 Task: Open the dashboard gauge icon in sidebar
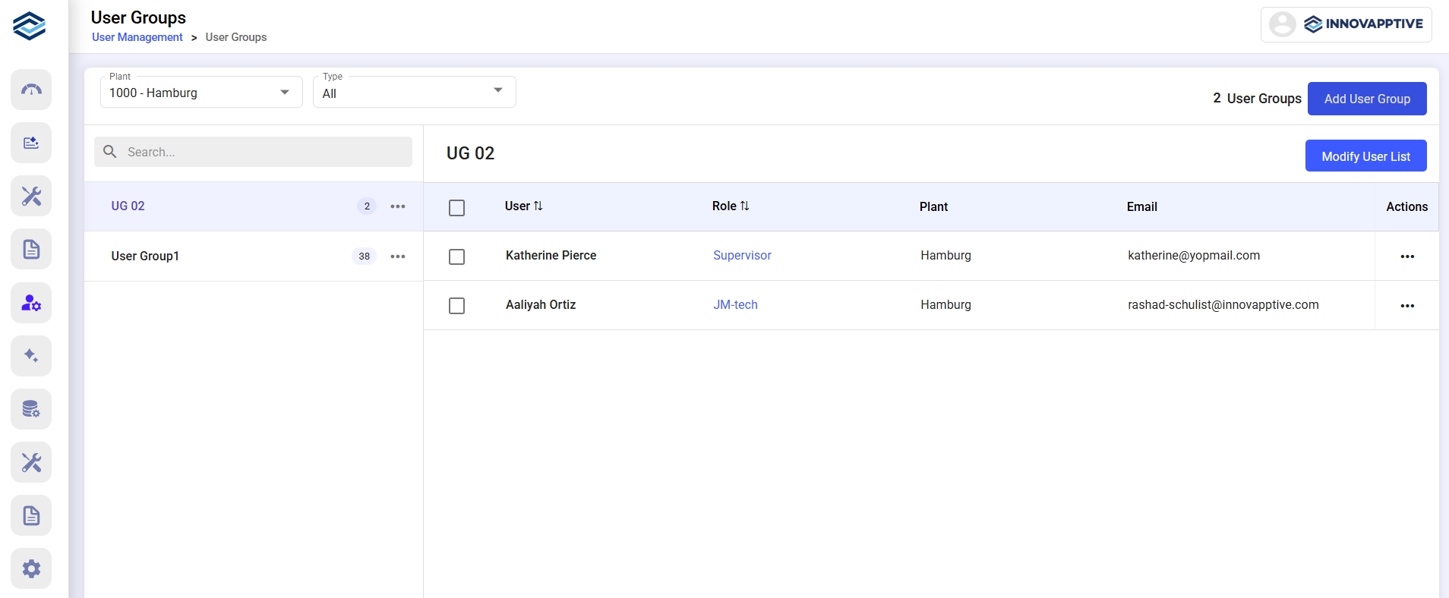tap(31, 90)
